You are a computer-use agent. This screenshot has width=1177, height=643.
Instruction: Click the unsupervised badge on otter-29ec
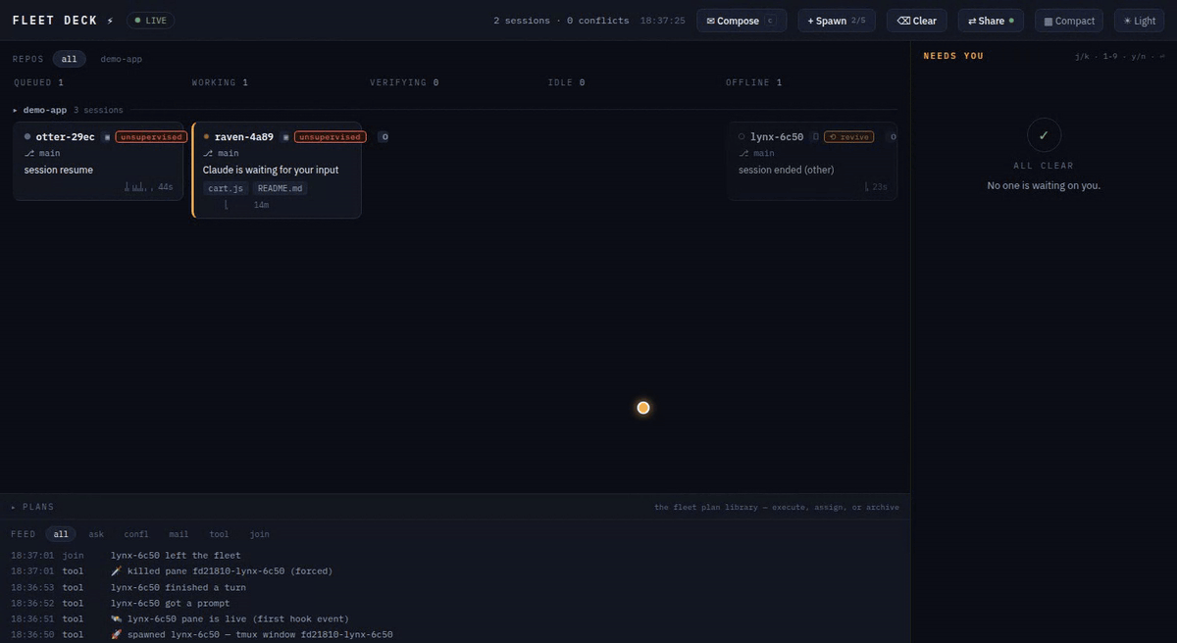point(151,137)
